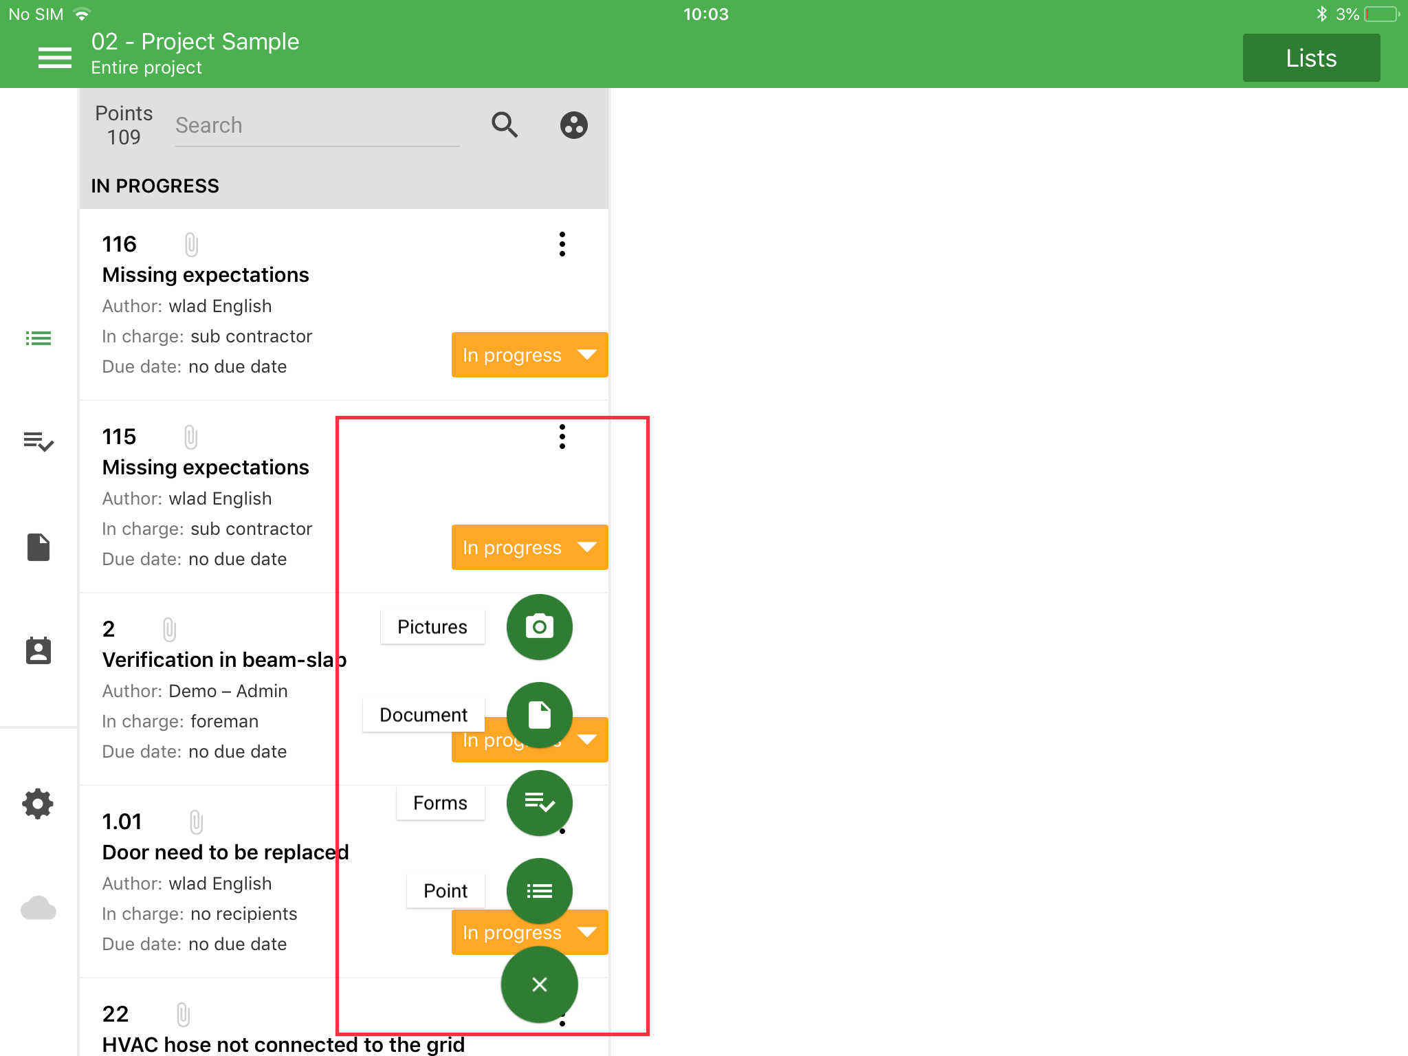The height and width of the screenshot is (1056, 1408).
Task: Close the floating action menu
Action: pos(540,984)
